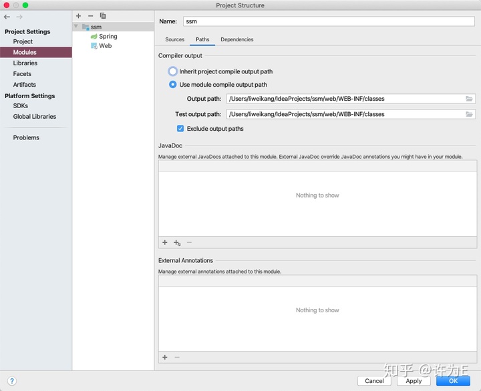Image resolution: width=481 pixels, height=391 pixels.
Task: Click the Spring facet leaf icon
Action: [x=94, y=37]
